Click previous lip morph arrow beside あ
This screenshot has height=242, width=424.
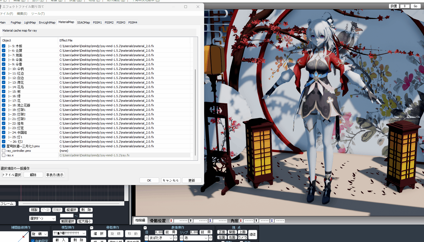[182, 238]
